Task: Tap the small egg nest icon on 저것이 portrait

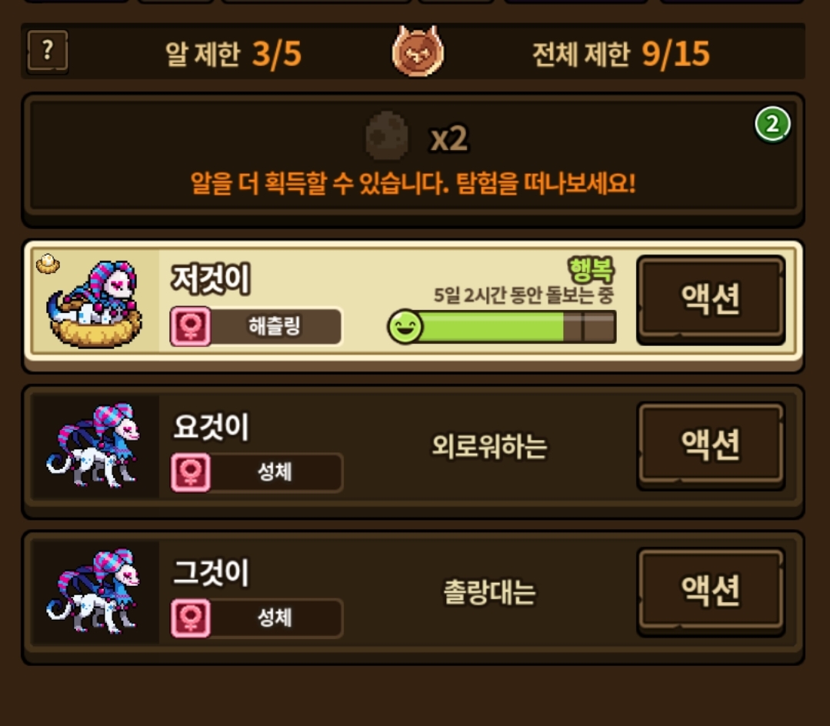Action: pos(48,263)
